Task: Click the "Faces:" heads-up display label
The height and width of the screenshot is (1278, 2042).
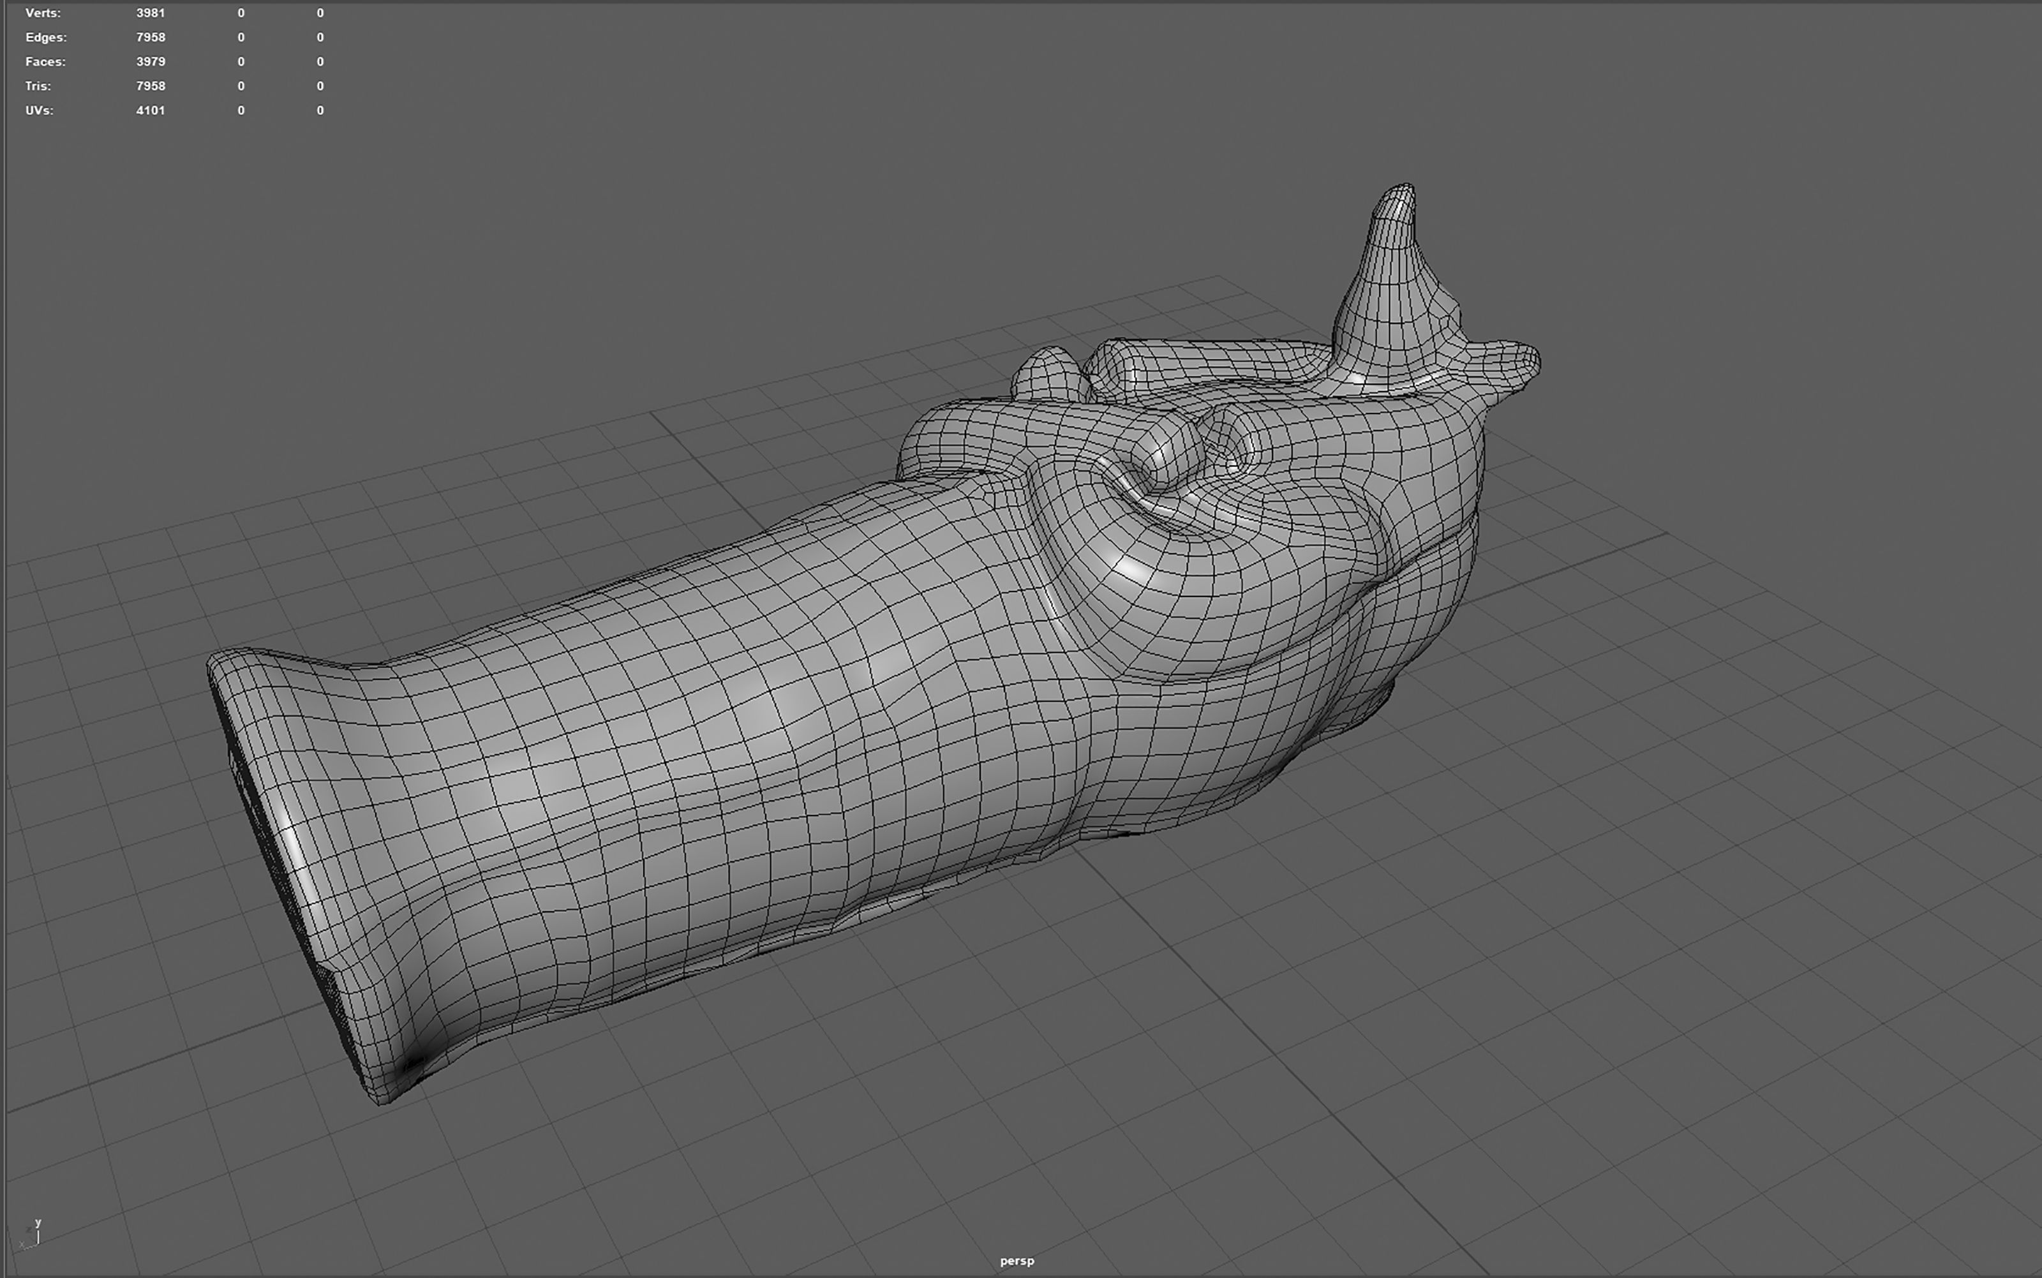Action: click(x=45, y=62)
